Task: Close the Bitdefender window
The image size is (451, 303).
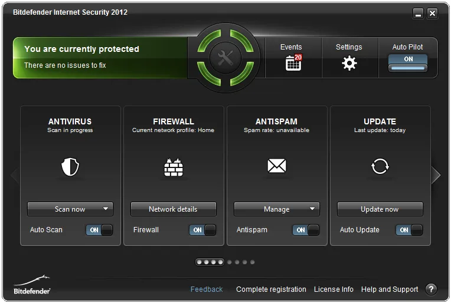Action: tap(432, 13)
